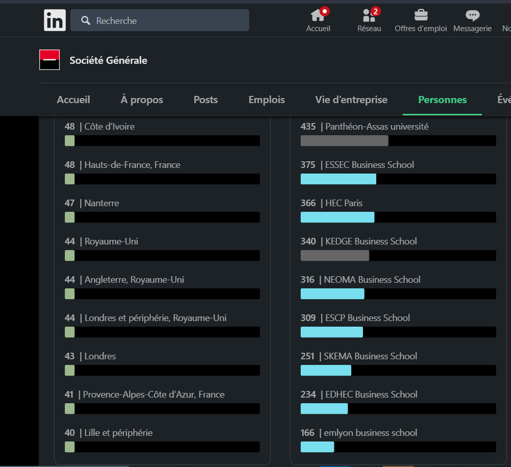Click the Société Générale company name

pyautogui.click(x=108, y=60)
